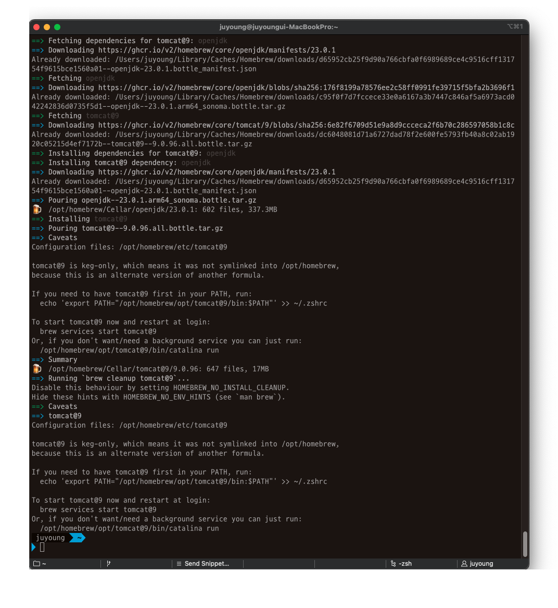Zoom the terminal window with green button
Screen dimensions: 558x608
point(57,27)
